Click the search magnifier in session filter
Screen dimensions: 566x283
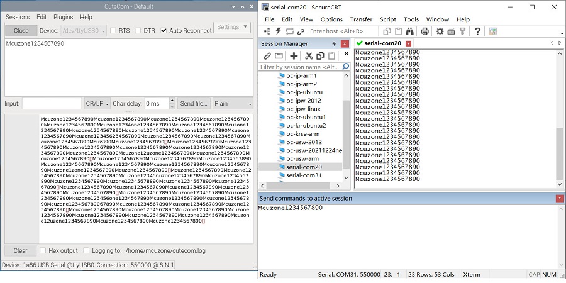(x=346, y=67)
